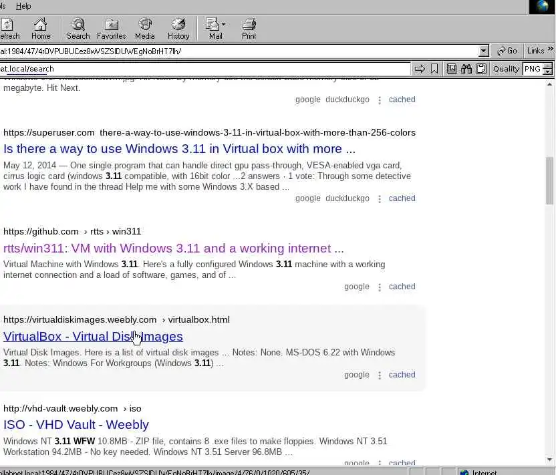This screenshot has width=556, height=475.
Task: Click the clipboard paste icon
Action: (x=481, y=69)
